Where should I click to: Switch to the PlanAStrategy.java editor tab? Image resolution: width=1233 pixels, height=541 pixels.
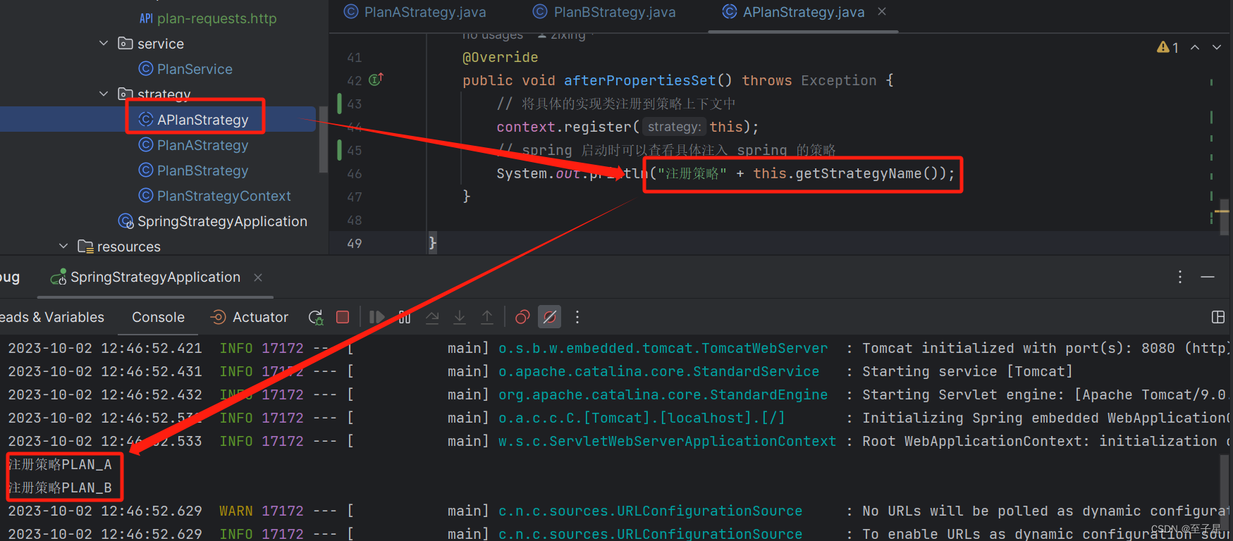tap(415, 12)
